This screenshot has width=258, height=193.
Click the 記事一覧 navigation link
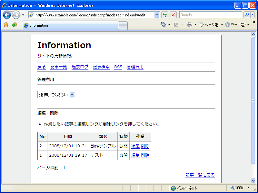59,67
